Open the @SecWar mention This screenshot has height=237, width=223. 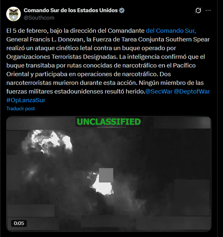[159, 92]
